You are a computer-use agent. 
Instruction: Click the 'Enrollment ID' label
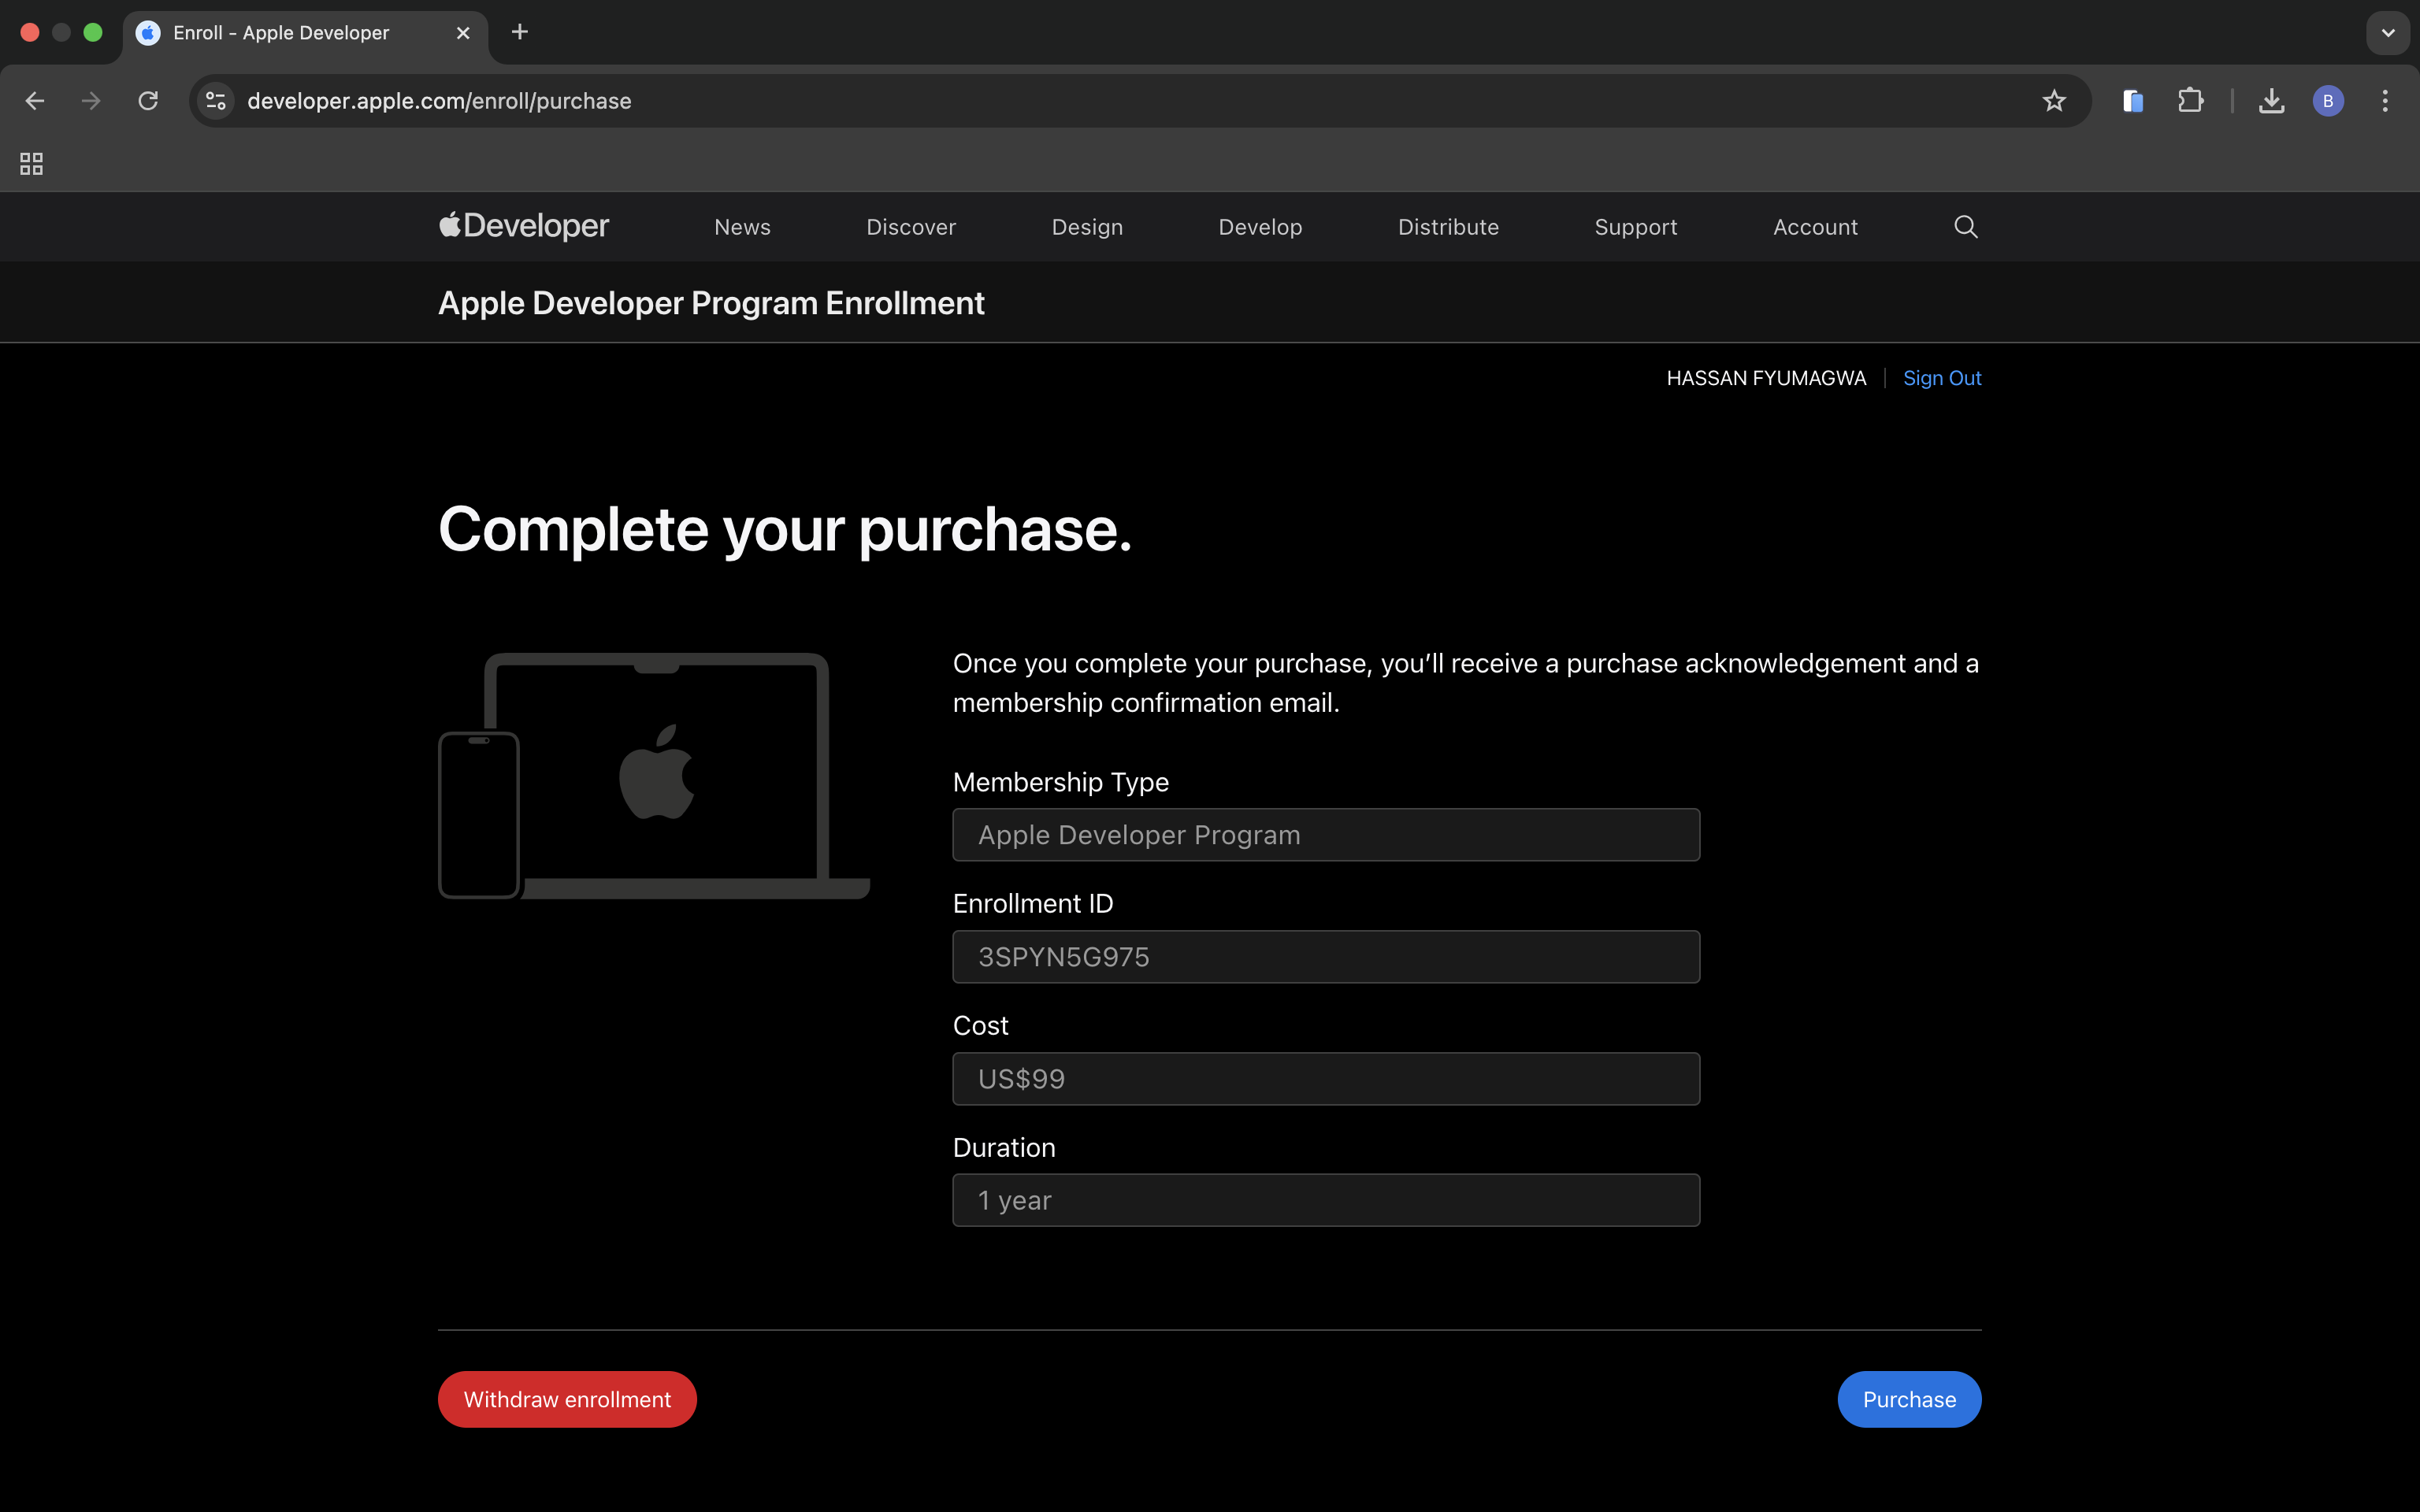click(x=1033, y=904)
